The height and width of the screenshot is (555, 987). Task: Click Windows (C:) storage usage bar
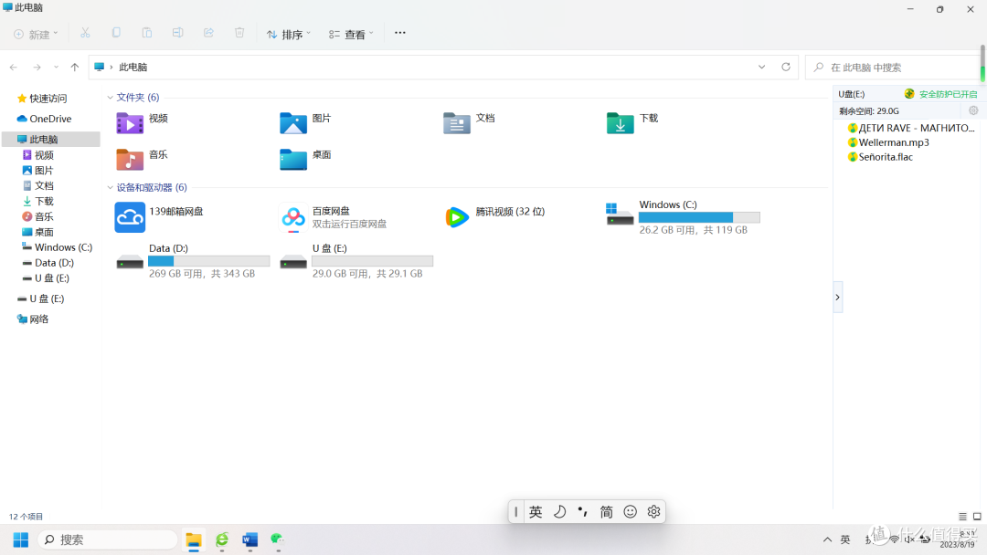tap(699, 217)
